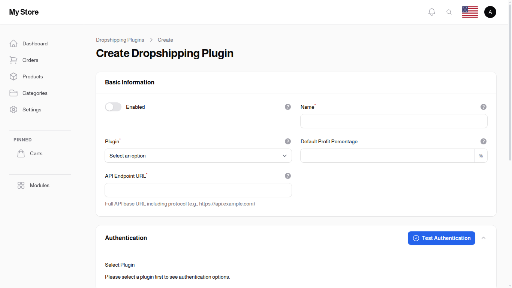
Task: Click the Test Authentication button
Action: click(x=441, y=238)
